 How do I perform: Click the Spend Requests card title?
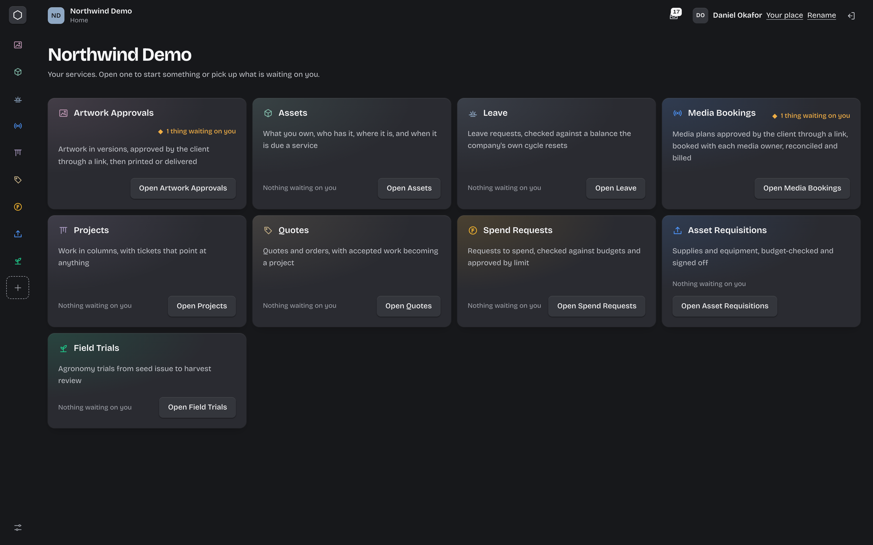(518, 230)
